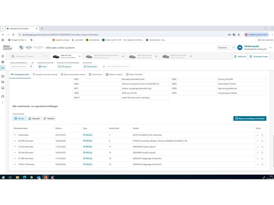Switch to the Documenten tab
The height and width of the screenshot is (205, 274).
pyautogui.click(x=95, y=74)
